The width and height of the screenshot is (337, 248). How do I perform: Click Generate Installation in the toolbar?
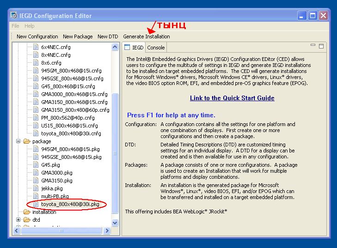(x=146, y=36)
